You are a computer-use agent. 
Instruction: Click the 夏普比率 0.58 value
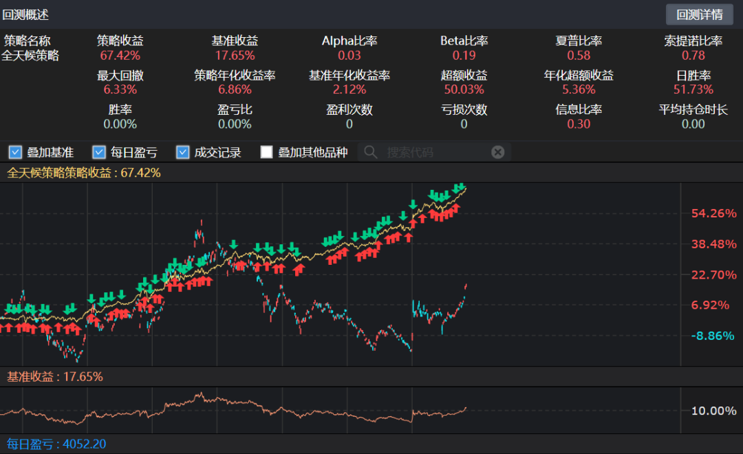(x=579, y=55)
